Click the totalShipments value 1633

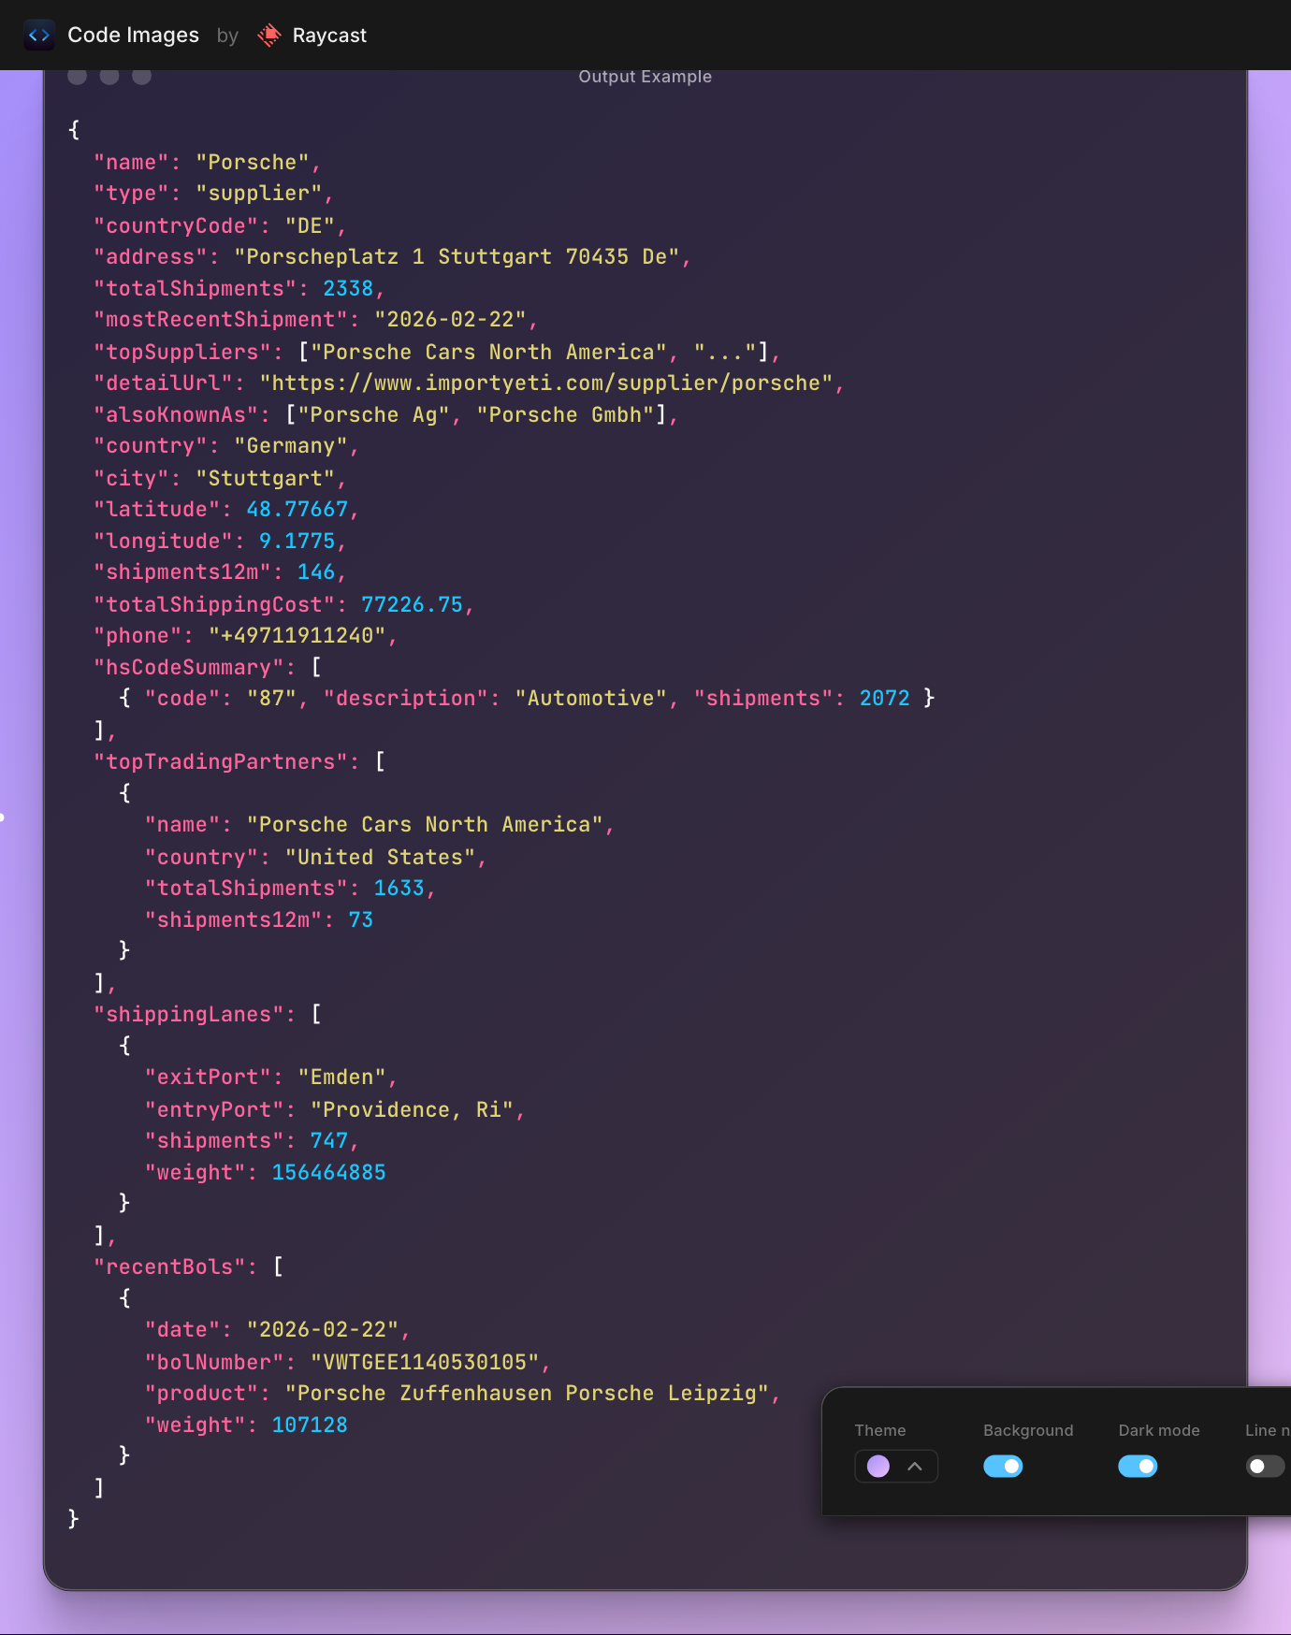coord(399,889)
